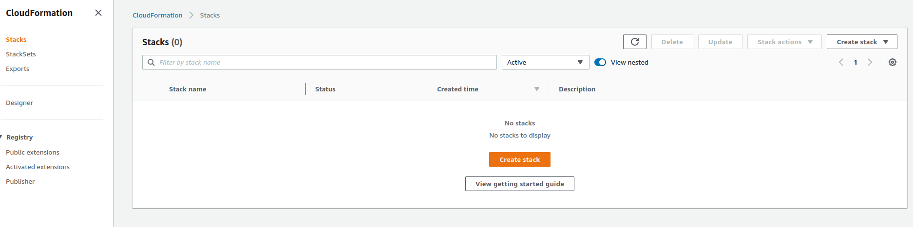Click View getting started guide button
Image resolution: width=913 pixels, height=227 pixels.
(519, 184)
